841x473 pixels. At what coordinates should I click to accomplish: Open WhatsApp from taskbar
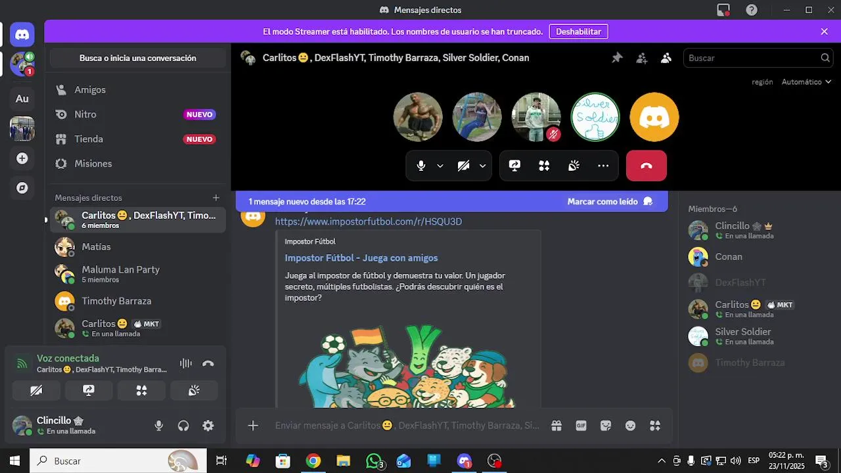[x=374, y=461]
